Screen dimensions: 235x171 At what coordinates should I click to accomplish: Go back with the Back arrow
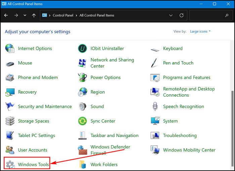(6, 15)
